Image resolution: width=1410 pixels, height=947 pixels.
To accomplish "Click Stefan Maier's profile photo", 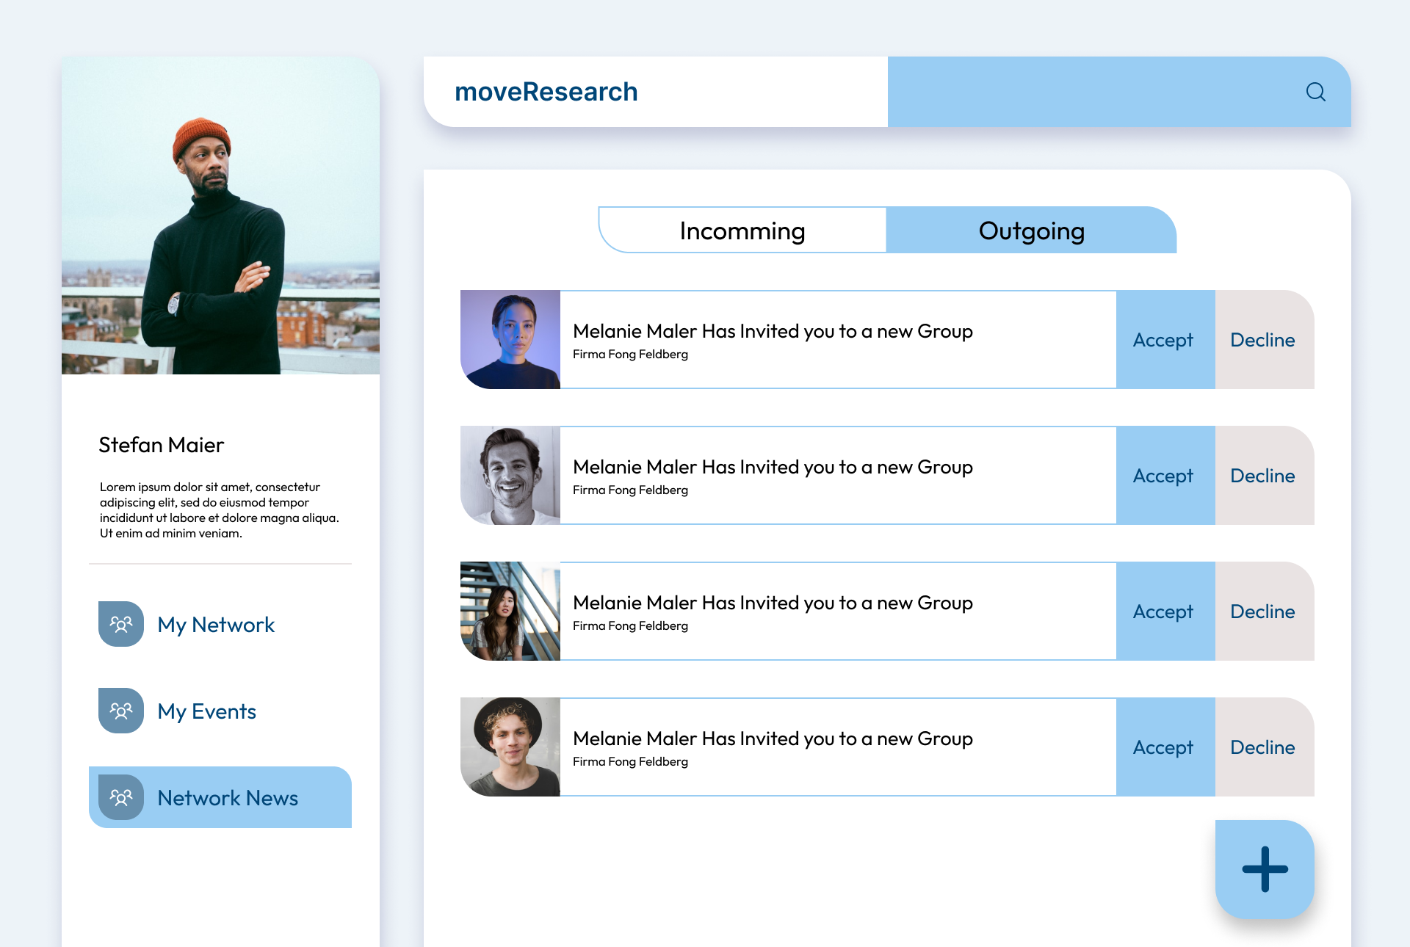I will coord(220,216).
